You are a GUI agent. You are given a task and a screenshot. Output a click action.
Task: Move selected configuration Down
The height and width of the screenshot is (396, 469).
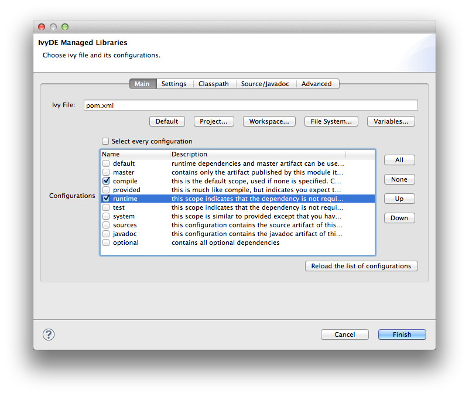(x=399, y=218)
